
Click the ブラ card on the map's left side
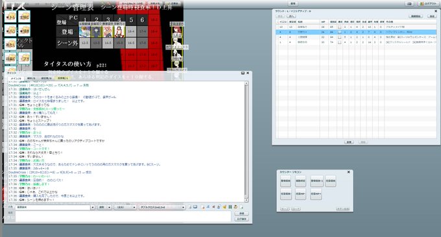coord(24,58)
